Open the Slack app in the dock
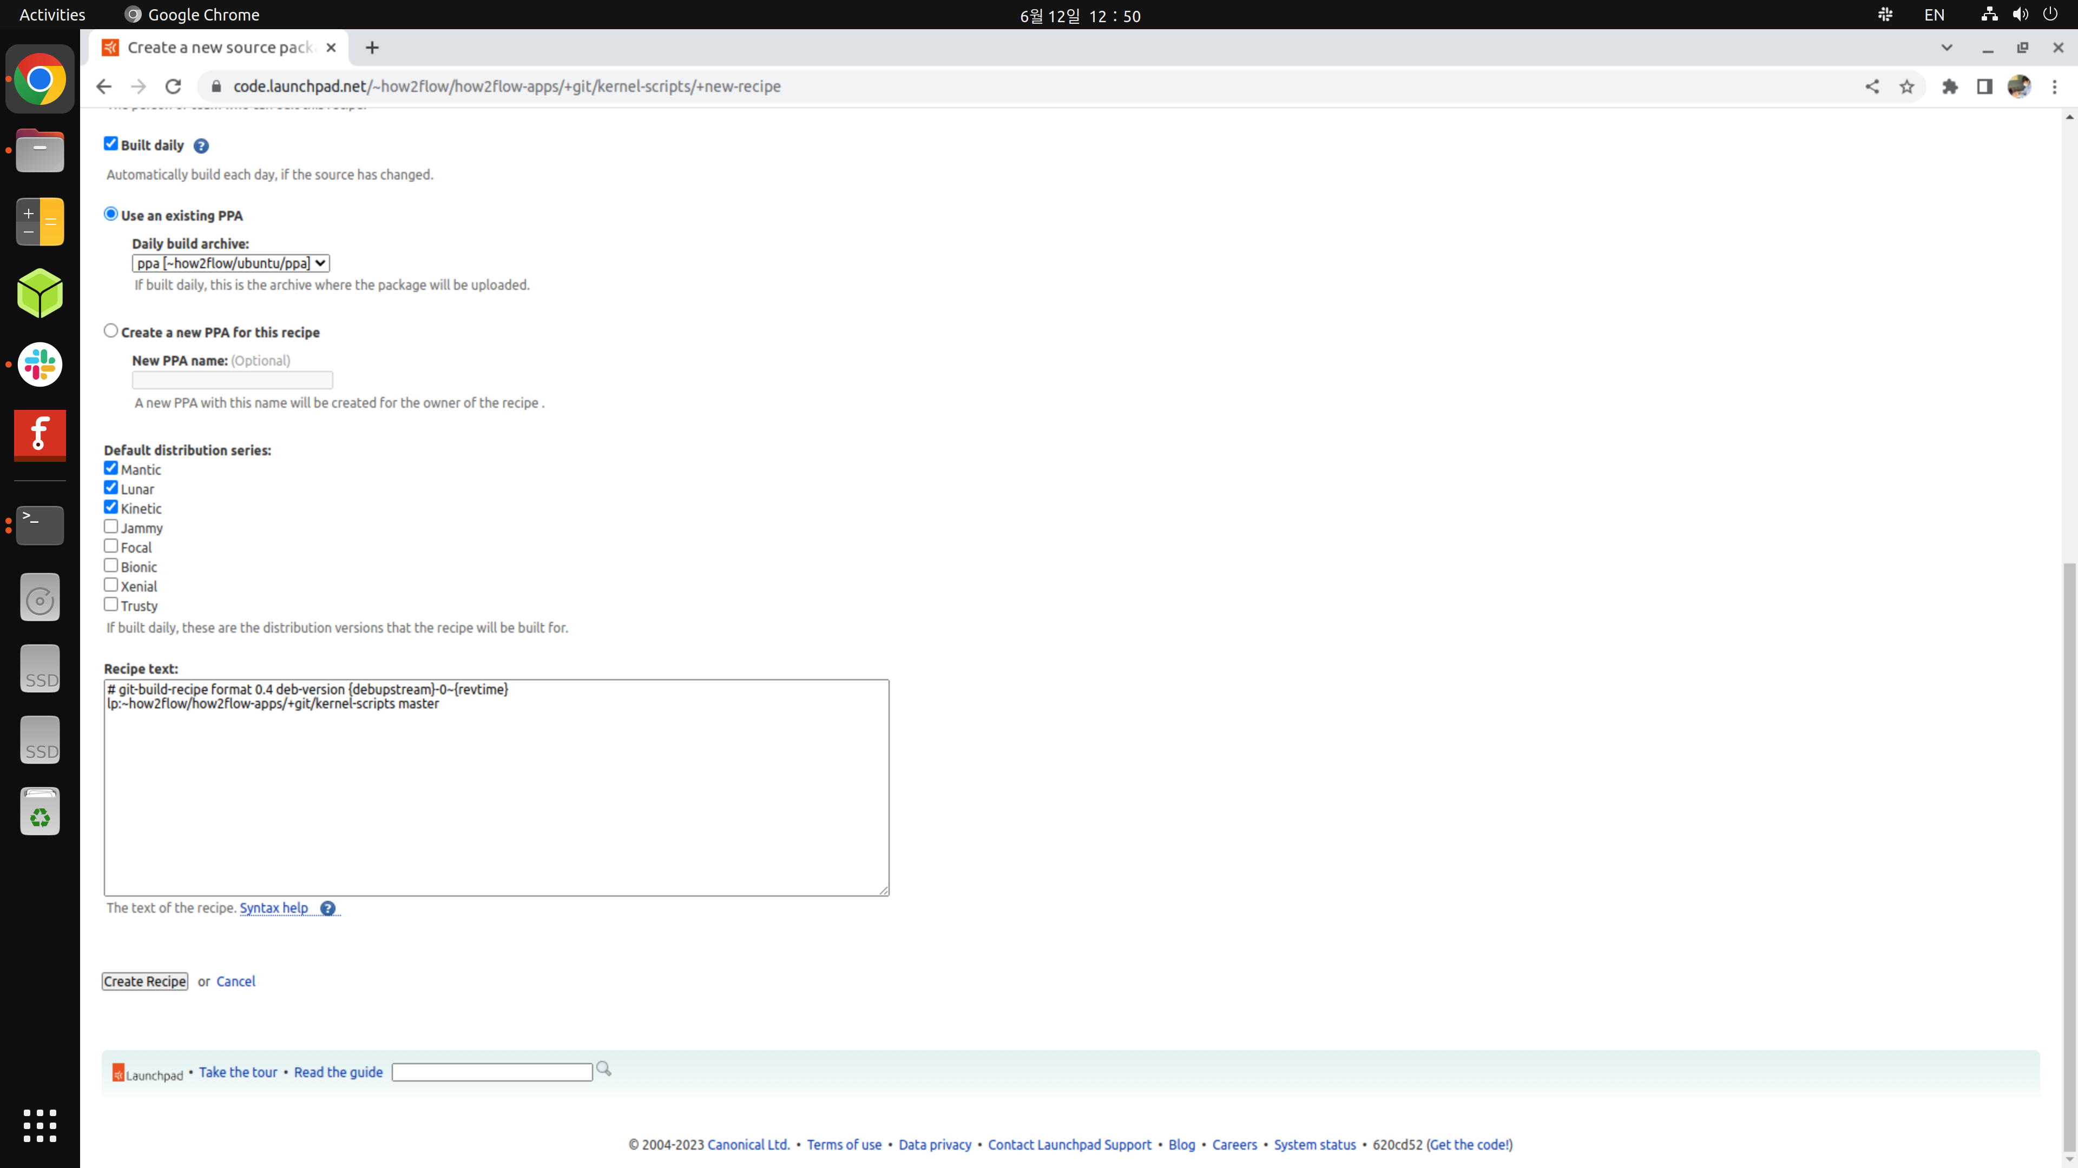2078x1168 pixels. (x=40, y=365)
